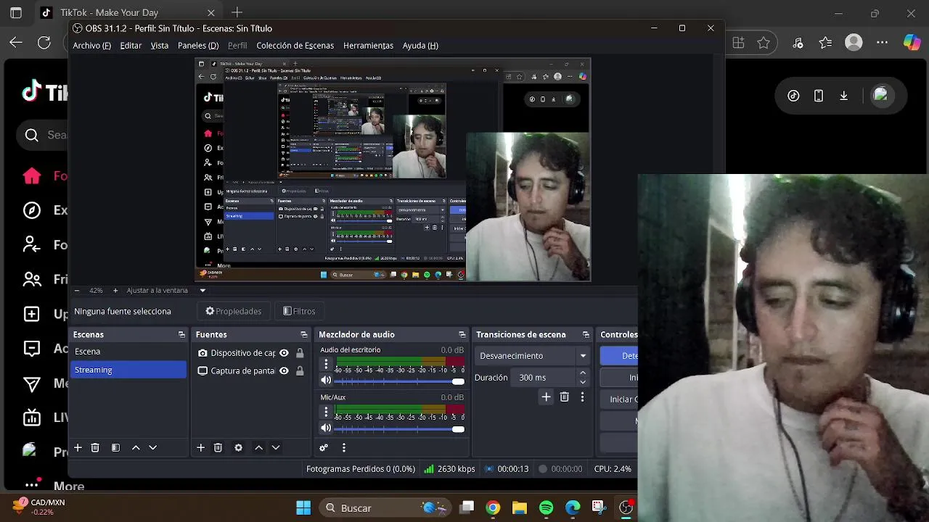The width and height of the screenshot is (929, 522).
Task: Open Ayuda menu
Action: coord(420,46)
